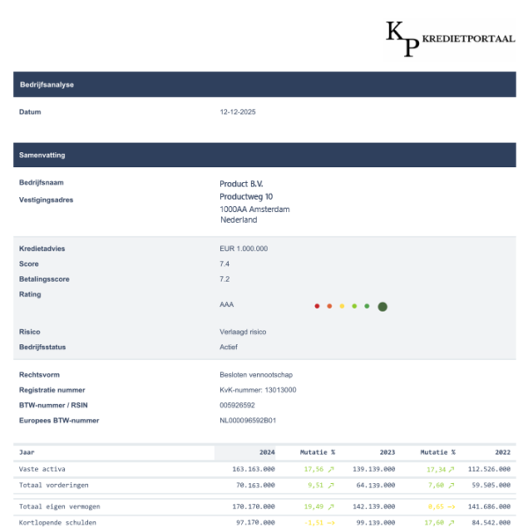Click the Kredietadvies amount EUR 1.000.000

coord(244,249)
